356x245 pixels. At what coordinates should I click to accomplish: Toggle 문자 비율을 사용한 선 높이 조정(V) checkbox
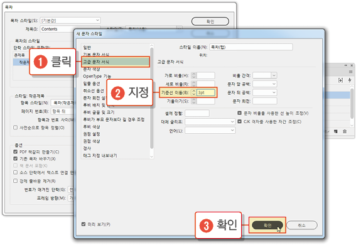pos(239,113)
